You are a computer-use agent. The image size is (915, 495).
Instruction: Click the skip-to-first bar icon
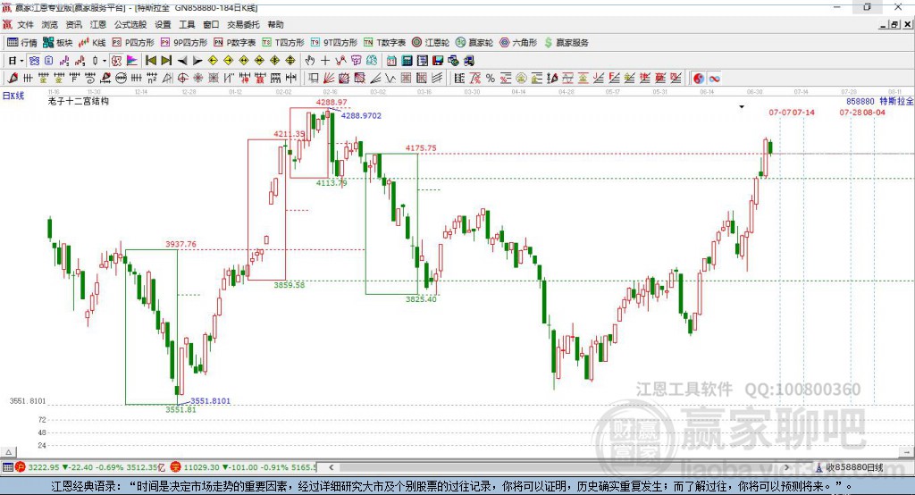[150, 61]
